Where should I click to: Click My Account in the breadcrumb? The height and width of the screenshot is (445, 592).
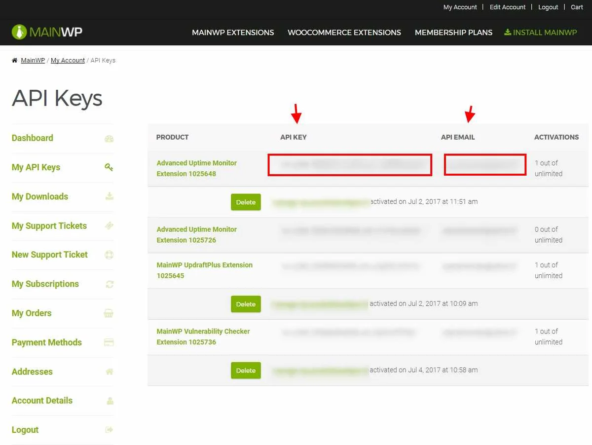click(68, 60)
